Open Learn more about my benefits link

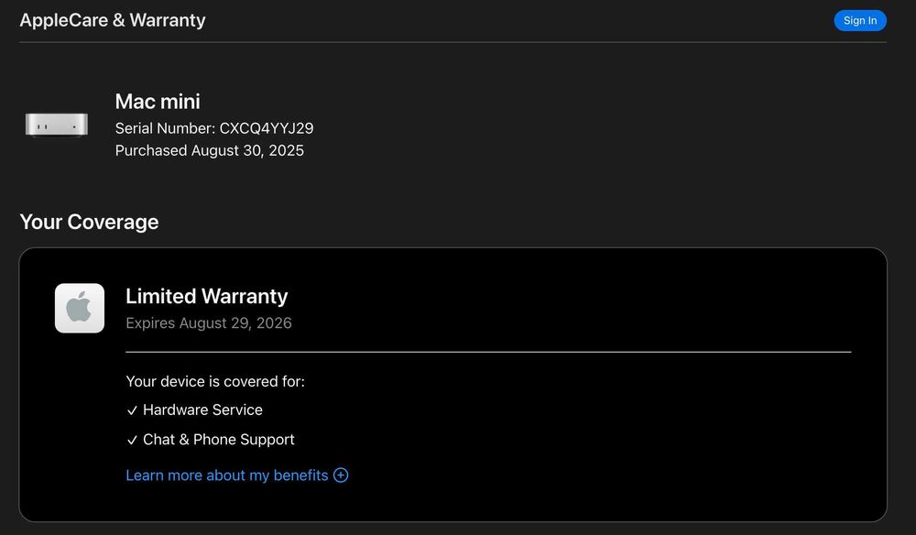pyautogui.click(x=226, y=475)
